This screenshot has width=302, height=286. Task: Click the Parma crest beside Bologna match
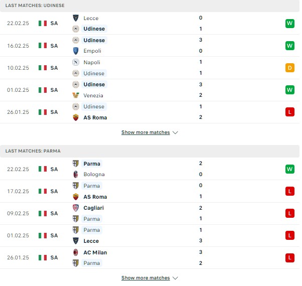pyautogui.click(x=76, y=164)
